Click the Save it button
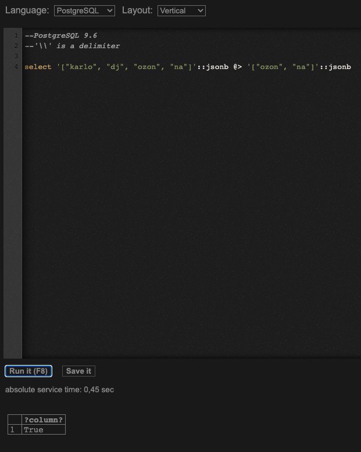The image size is (361, 452). (x=78, y=371)
